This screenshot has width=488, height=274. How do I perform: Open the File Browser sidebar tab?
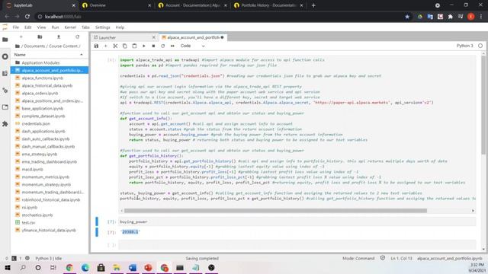tap(5, 40)
